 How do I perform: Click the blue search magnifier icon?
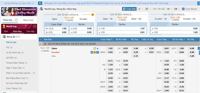(x=40, y=3)
